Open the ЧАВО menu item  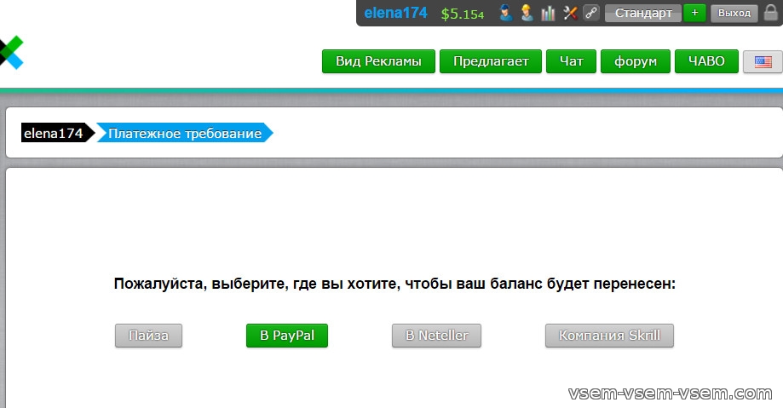click(x=706, y=61)
